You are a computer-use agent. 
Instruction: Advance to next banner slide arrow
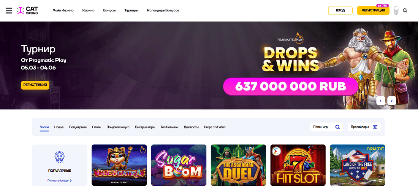[392, 100]
